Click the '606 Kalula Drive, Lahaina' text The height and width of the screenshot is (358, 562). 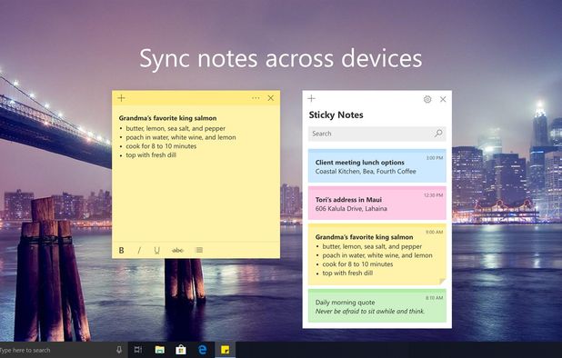click(351, 208)
